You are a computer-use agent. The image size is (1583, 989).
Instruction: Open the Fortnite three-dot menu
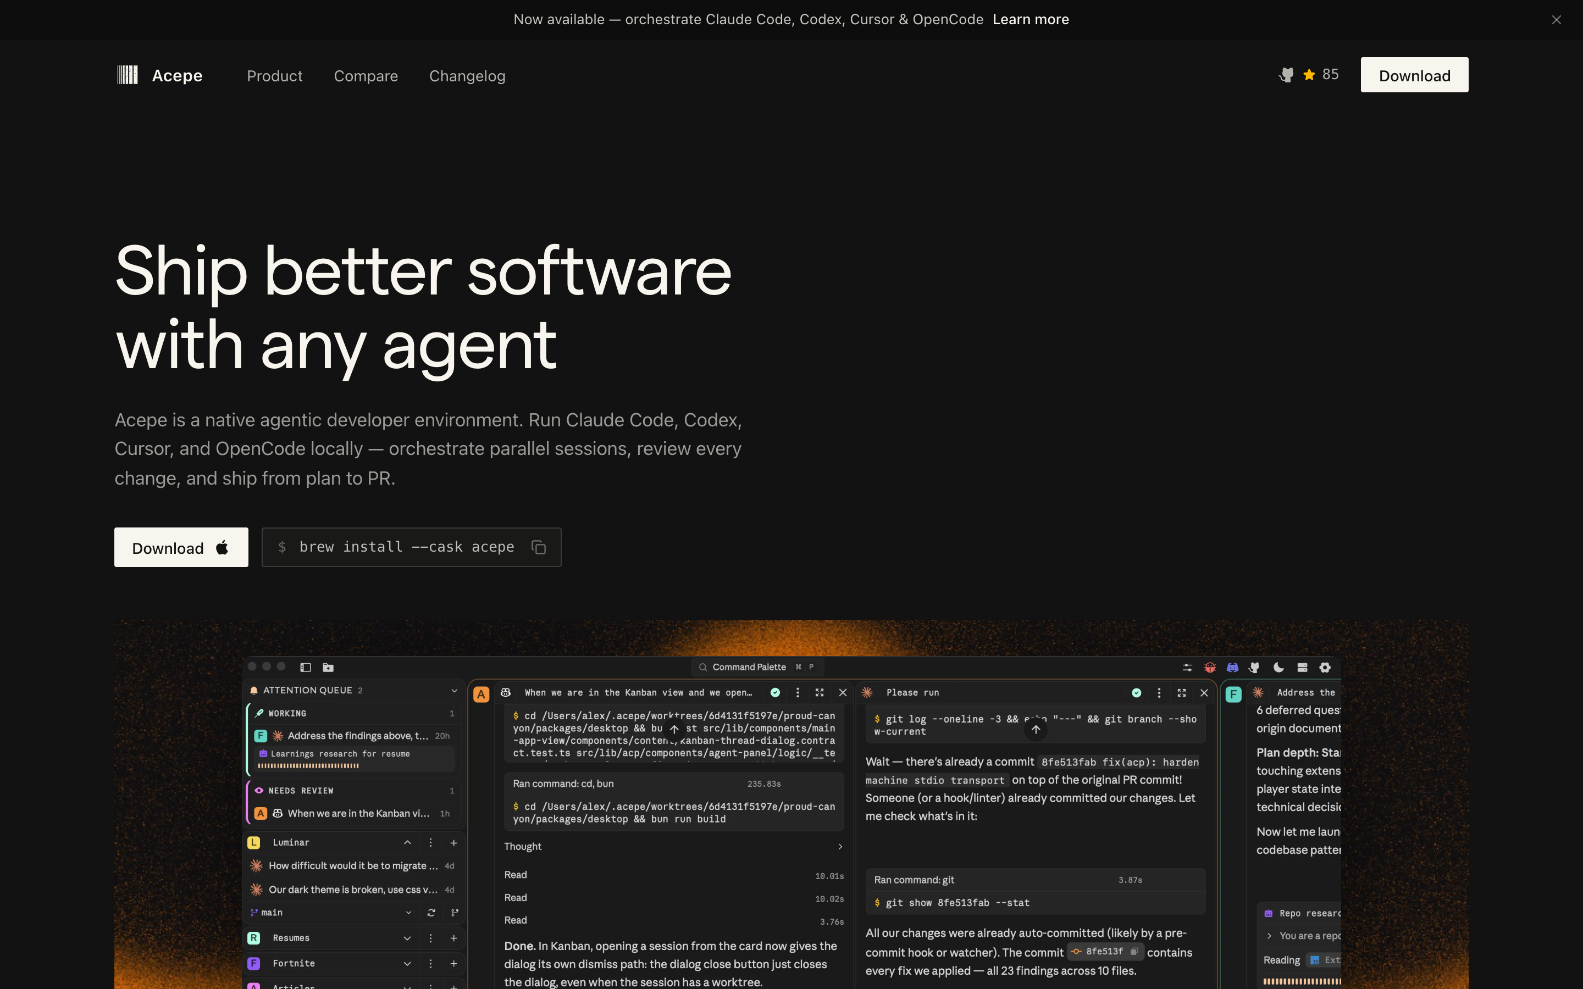pyautogui.click(x=430, y=964)
